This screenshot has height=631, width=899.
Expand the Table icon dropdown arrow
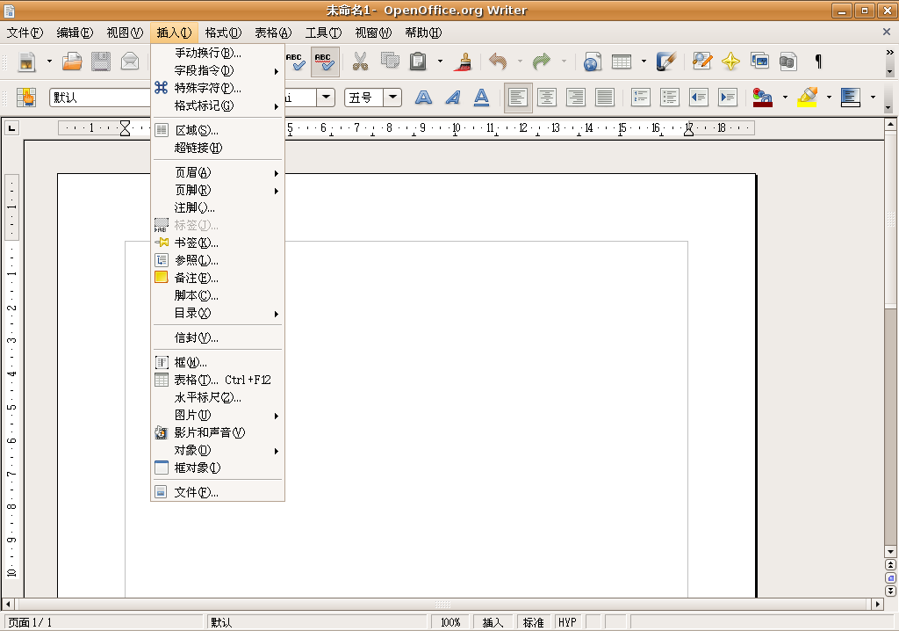point(644,62)
